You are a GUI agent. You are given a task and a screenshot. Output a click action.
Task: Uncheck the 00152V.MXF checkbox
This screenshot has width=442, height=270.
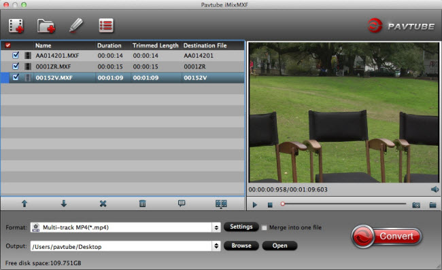(16, 77)
